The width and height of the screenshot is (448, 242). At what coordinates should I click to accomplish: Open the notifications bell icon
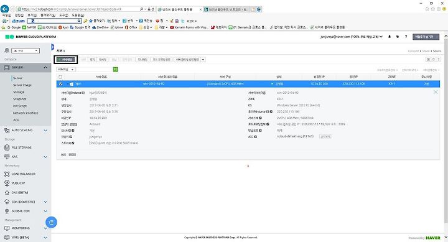point(390,37)
